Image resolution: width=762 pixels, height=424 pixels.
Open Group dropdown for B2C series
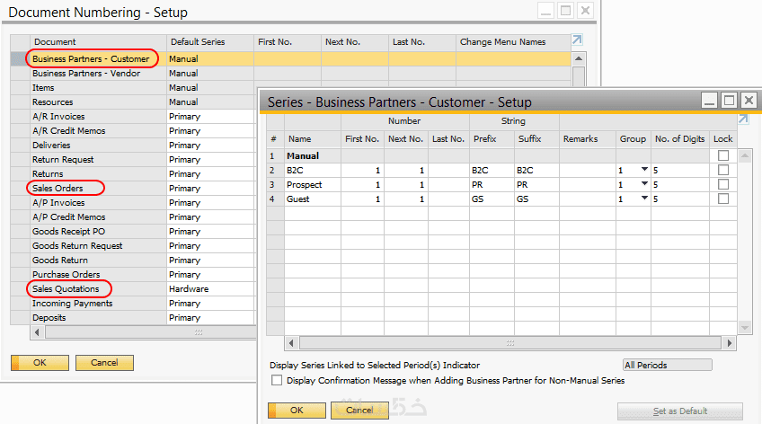click(644, 170)
